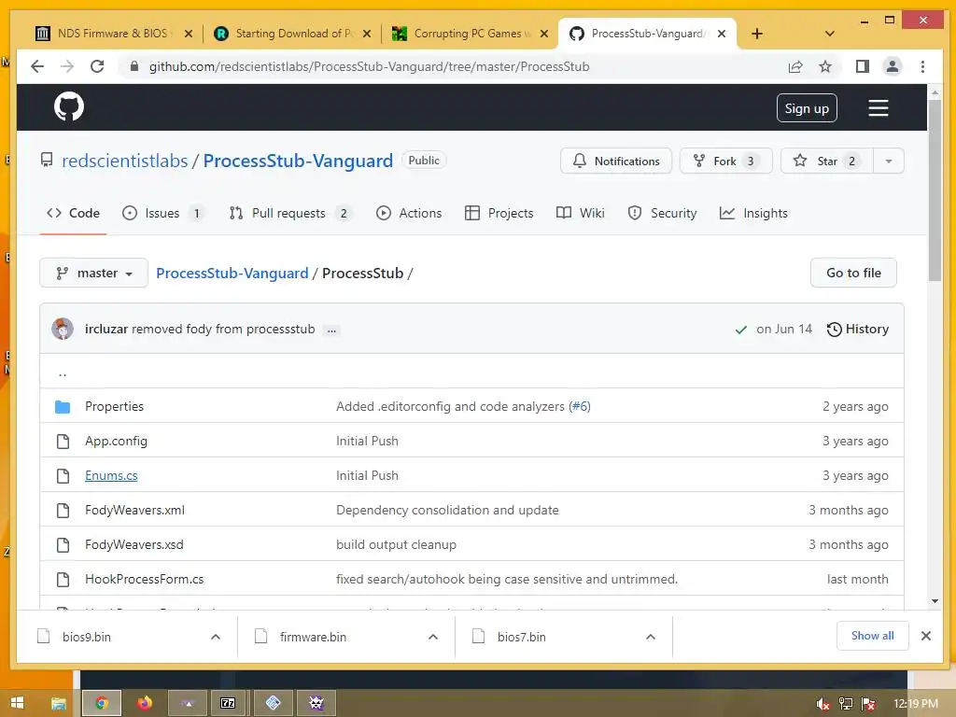Click the Chrome profile avatar icon
The width and height of the screenshot is (956, 717).
coord(892,66)
